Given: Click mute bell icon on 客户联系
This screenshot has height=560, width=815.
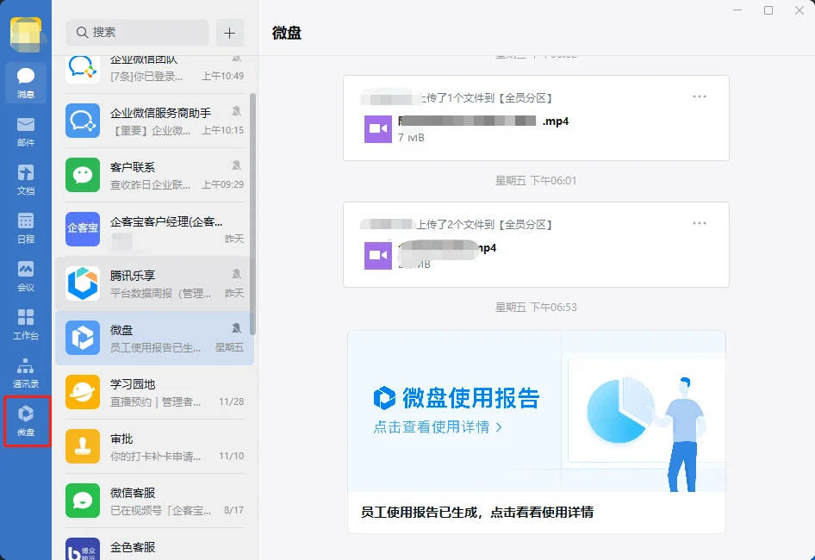Looking at the screenshot, I should [x=237, y=165].
